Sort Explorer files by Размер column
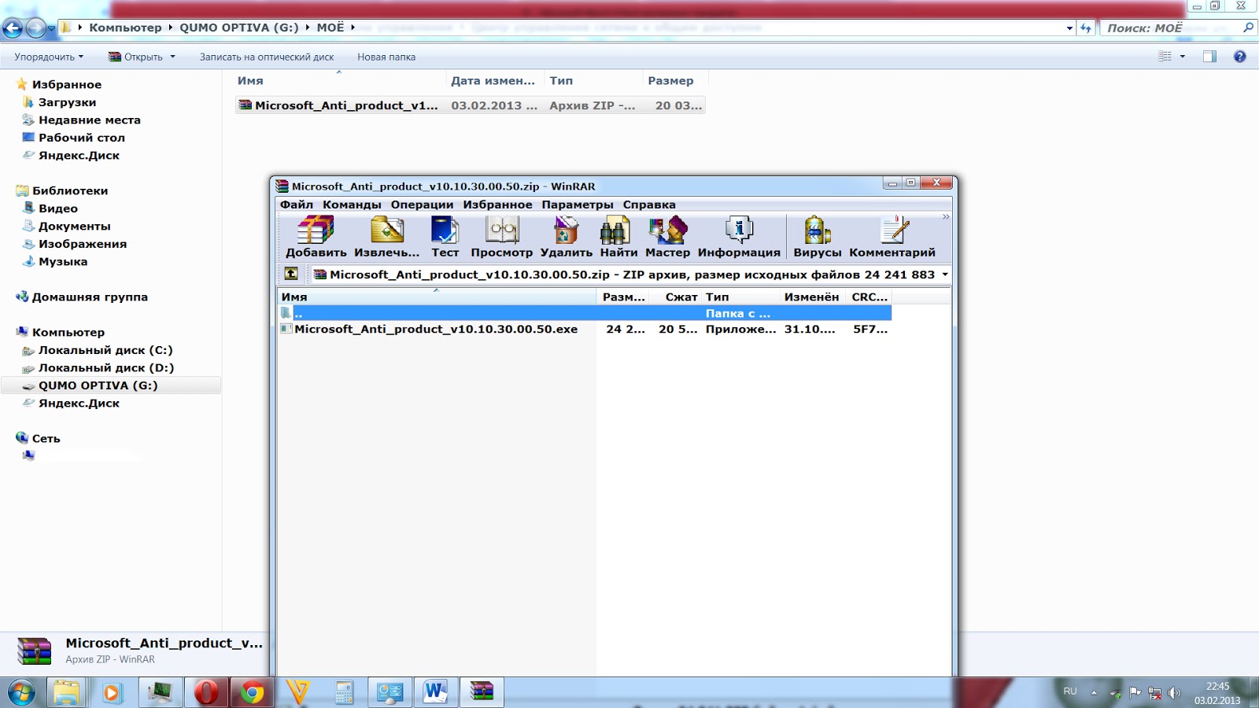Screen dimensions: 1259x708 [x=675, y=80]
